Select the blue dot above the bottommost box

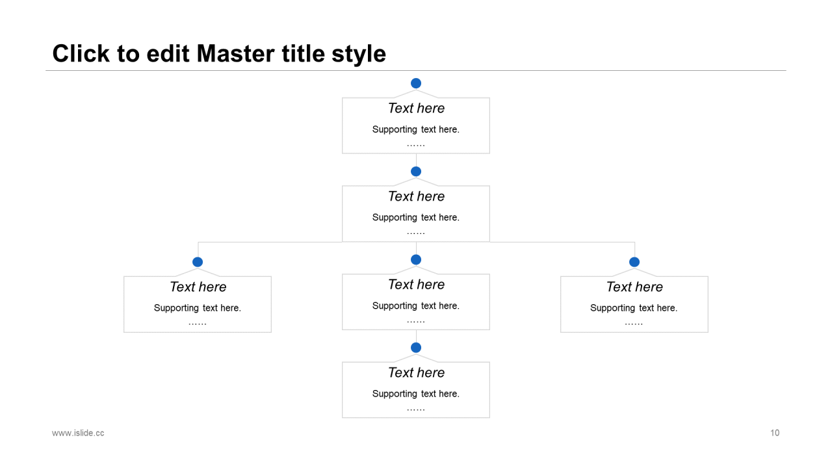(x=416, y=348)
